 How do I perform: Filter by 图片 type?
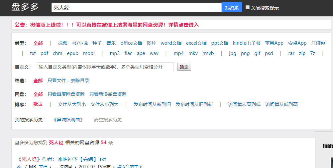coord(152,43)
